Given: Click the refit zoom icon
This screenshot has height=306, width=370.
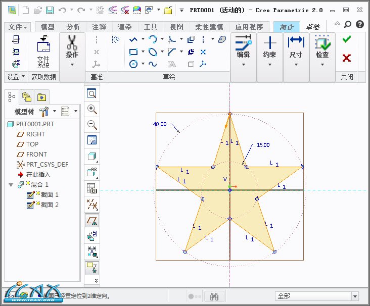Looking at the screenshot, I should point(92,93).
